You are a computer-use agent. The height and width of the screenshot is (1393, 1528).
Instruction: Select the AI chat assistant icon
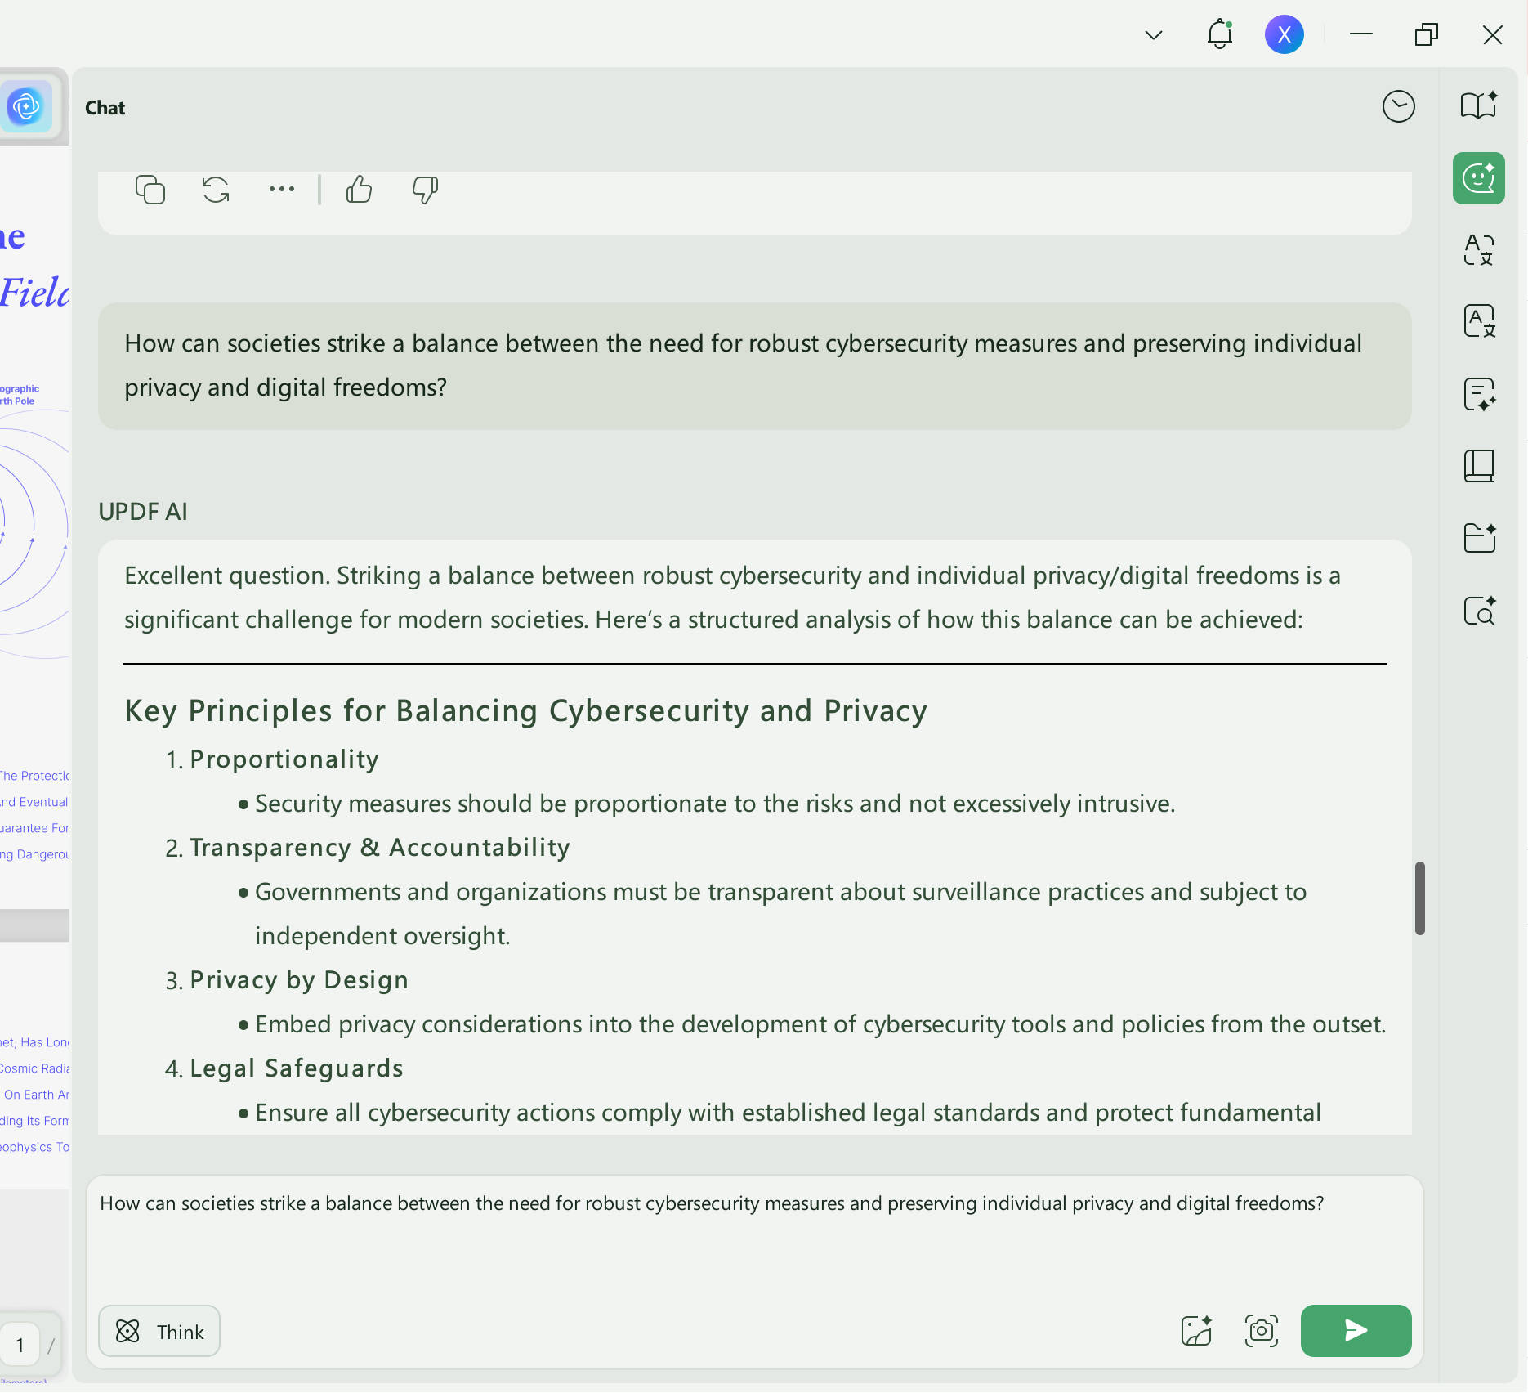pos(1479,178)
